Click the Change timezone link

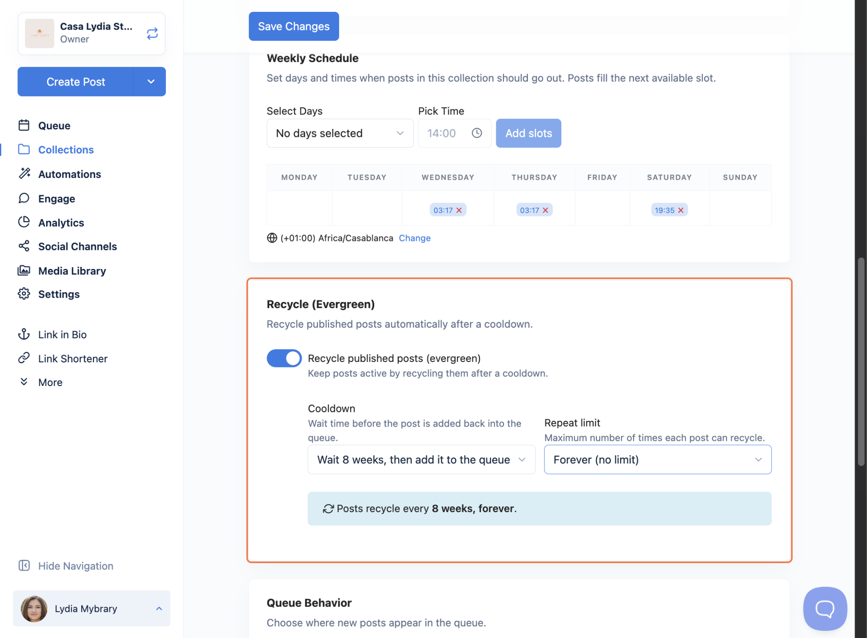[414, 238]
